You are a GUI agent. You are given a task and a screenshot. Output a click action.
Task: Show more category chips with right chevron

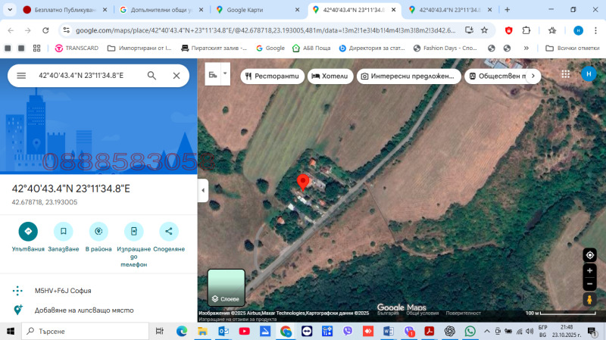pyautogui.click(x=533, y=76)
